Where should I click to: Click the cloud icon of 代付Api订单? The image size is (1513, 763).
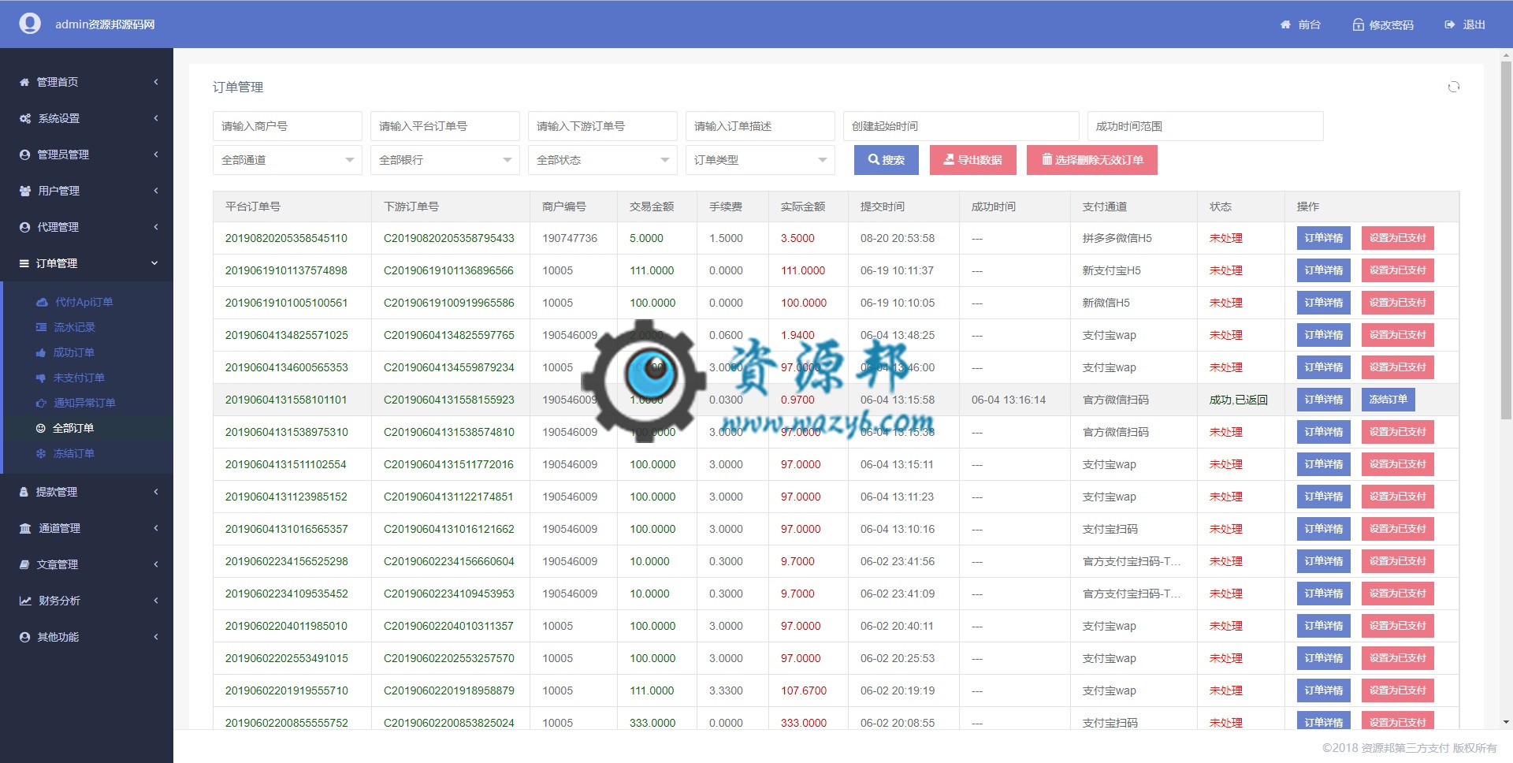(x=42, y=302)
